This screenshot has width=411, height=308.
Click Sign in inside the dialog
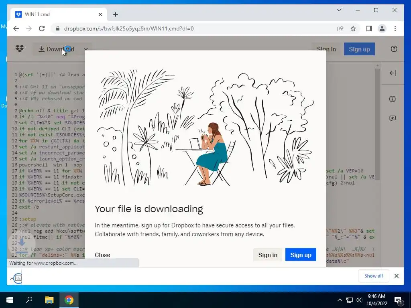coord(268,255)
